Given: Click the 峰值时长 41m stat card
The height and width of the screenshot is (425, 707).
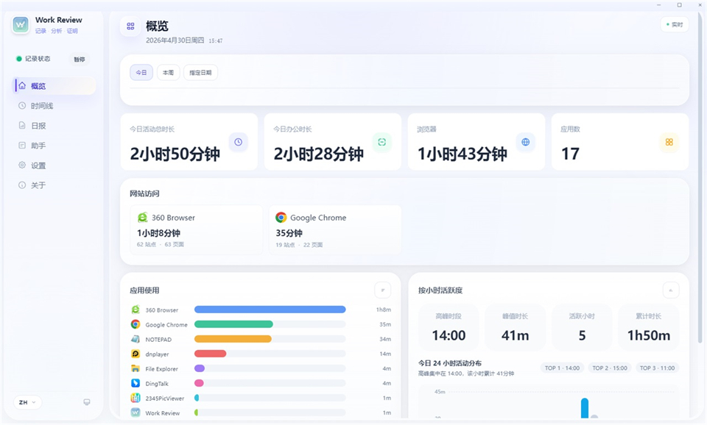Looking at the screenshot, I should point(515,327).
